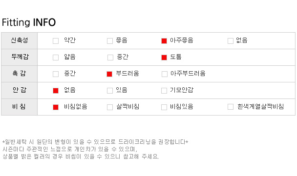297x176 pixels.
Task: Check the 아주부드러움 checkbox
Action: (x=165, y=74)
